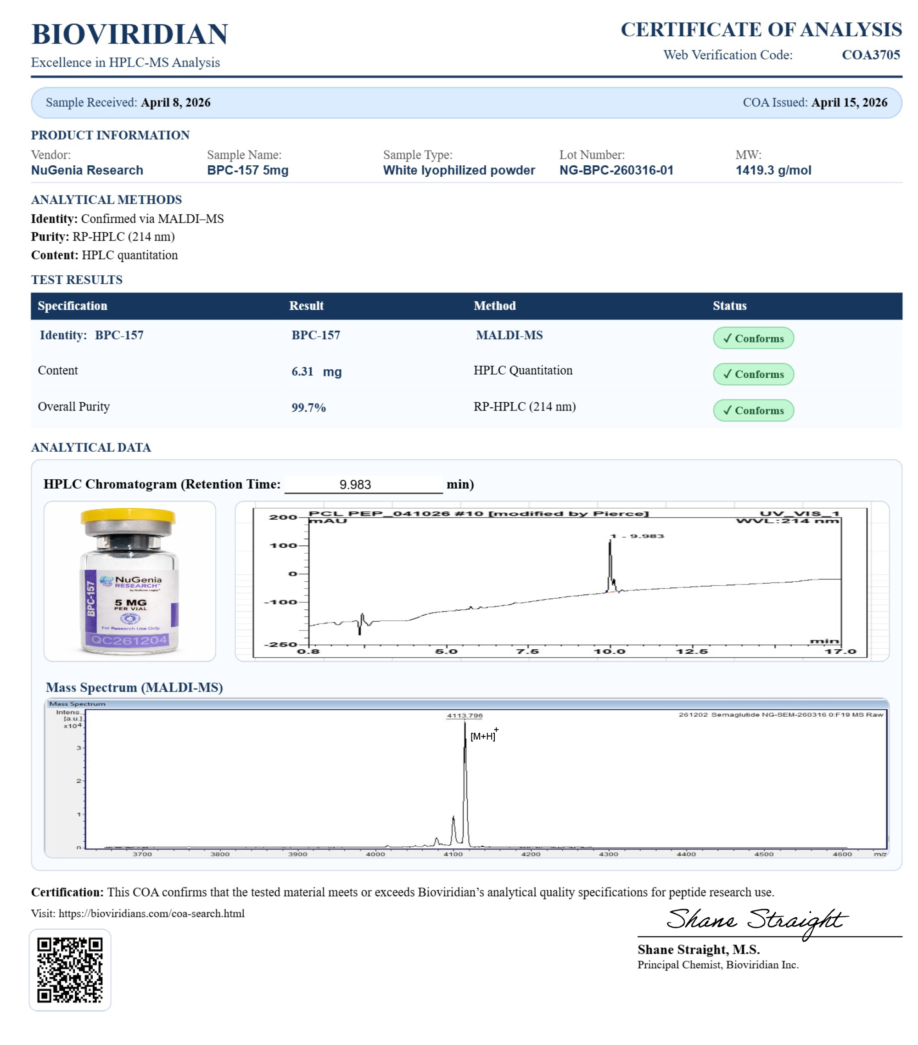Click the Status column header
The width and height of the screenshot is (918, 1045).
pyautogui.click(x=729, y=306)
